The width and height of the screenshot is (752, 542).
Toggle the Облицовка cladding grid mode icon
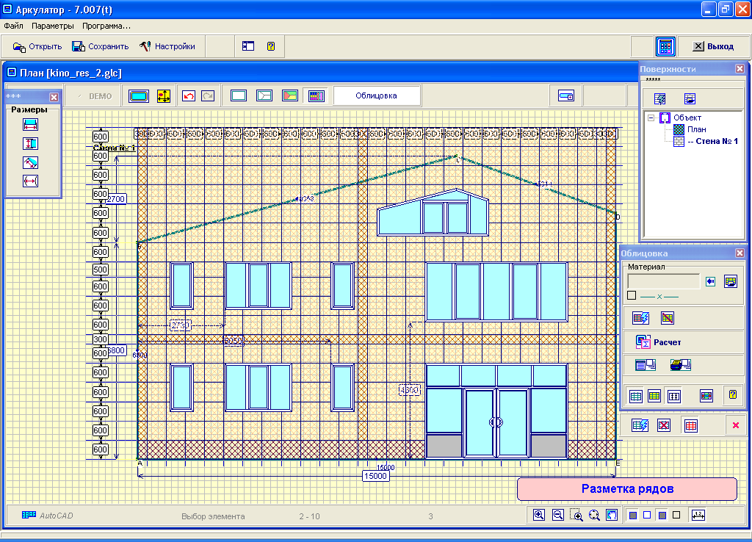[x=316, y=96]
